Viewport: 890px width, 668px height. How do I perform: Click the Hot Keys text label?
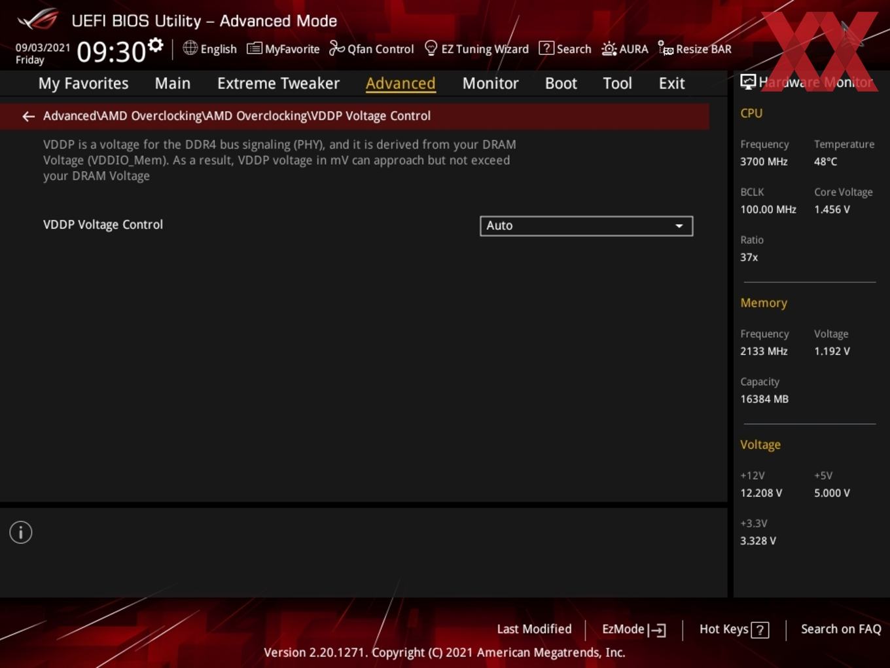[724, 629]
